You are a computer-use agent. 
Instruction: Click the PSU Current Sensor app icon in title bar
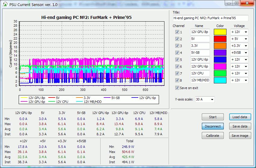(5, 4)
